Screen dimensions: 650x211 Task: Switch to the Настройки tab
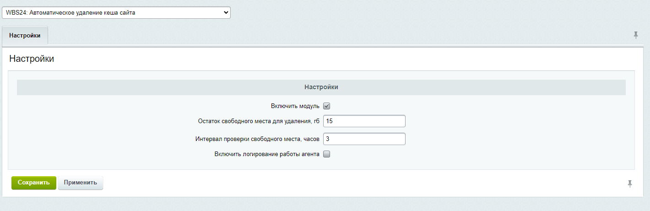pos(25,36)
